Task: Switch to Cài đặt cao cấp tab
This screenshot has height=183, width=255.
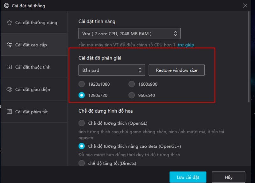Action: coord(34,44)
